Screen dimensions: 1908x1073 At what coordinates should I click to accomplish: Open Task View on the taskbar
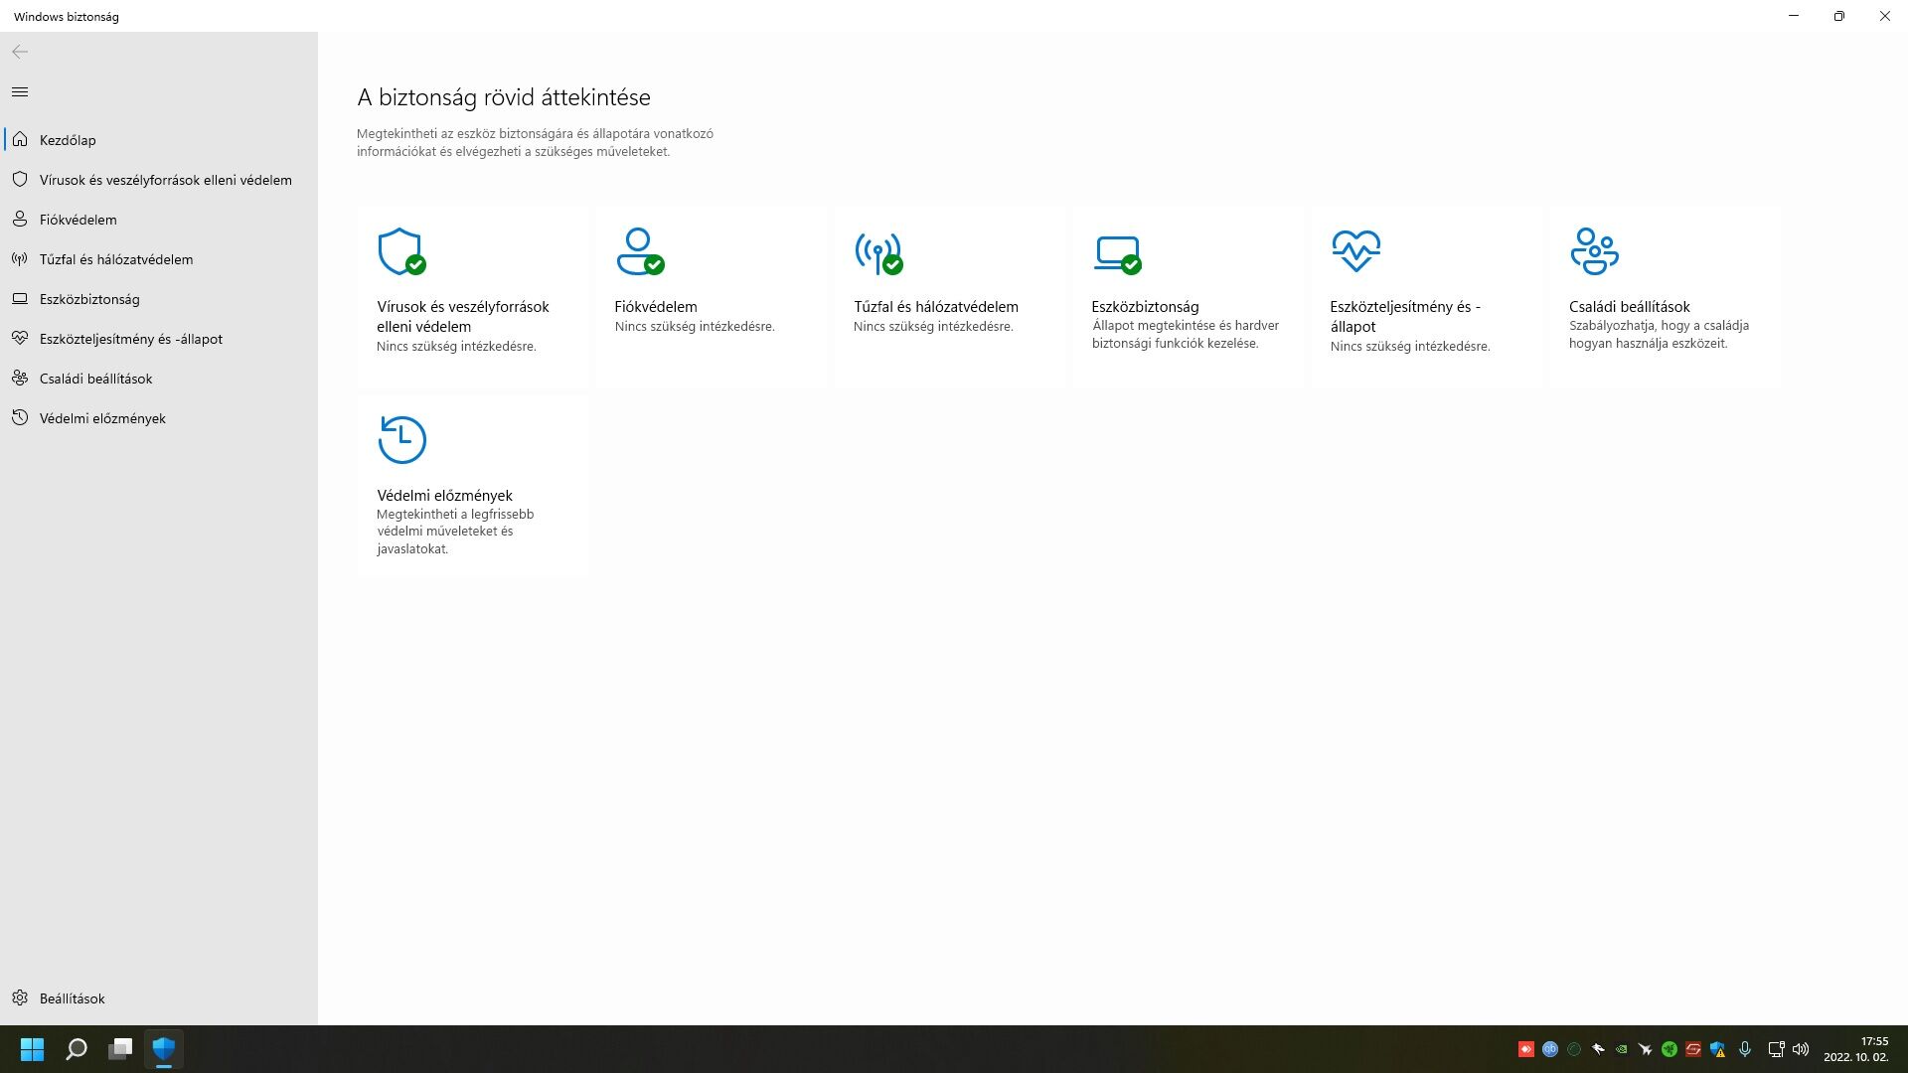120,1049
